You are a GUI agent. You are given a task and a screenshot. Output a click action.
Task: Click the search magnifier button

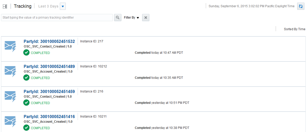pos(118,18)
